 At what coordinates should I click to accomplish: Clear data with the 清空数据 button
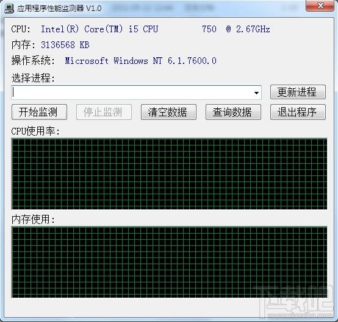168,112
